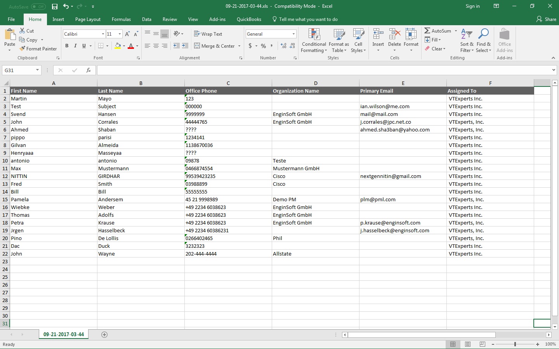
Task: Decrease font size with small A icon
Action: (136, 34)
